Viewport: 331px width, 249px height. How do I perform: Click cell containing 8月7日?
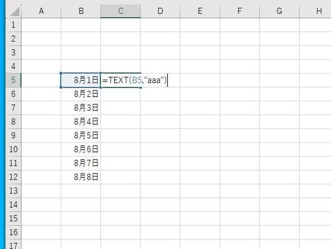pos(81,163)
